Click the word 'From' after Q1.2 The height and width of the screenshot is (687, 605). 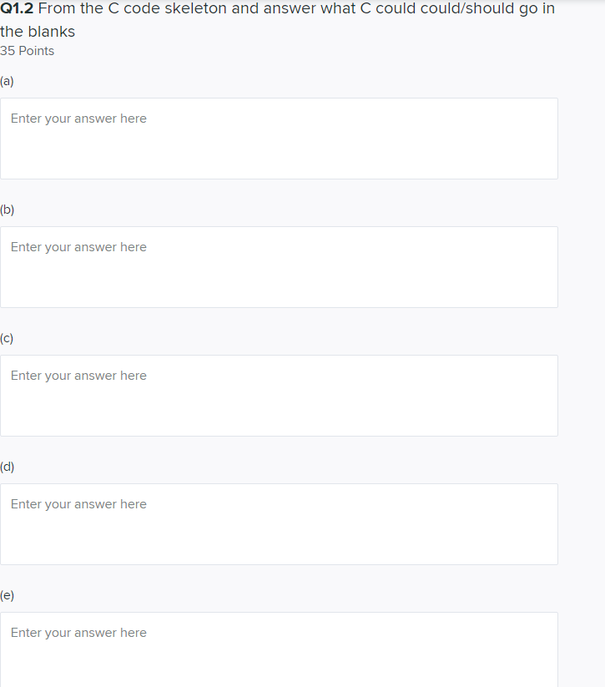coord(57,8)
